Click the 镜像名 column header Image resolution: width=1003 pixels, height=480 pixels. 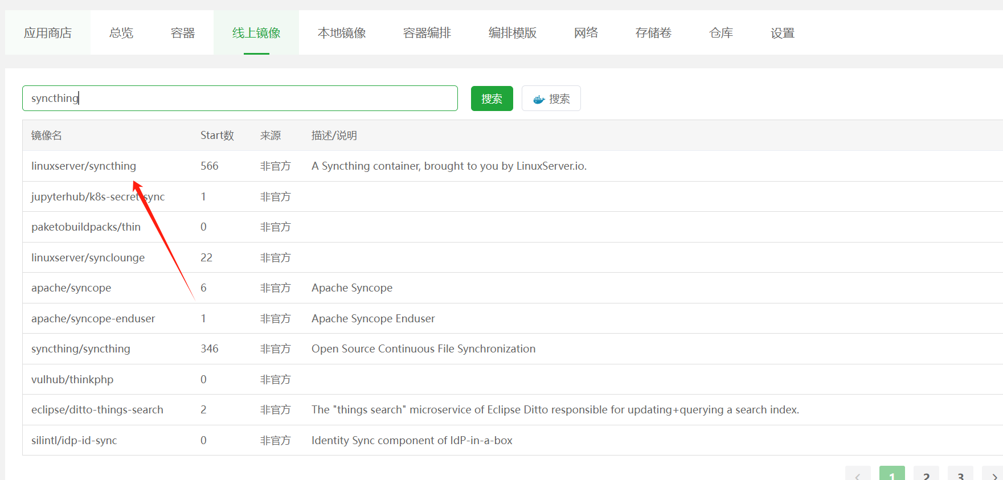[x=47, y=136]
